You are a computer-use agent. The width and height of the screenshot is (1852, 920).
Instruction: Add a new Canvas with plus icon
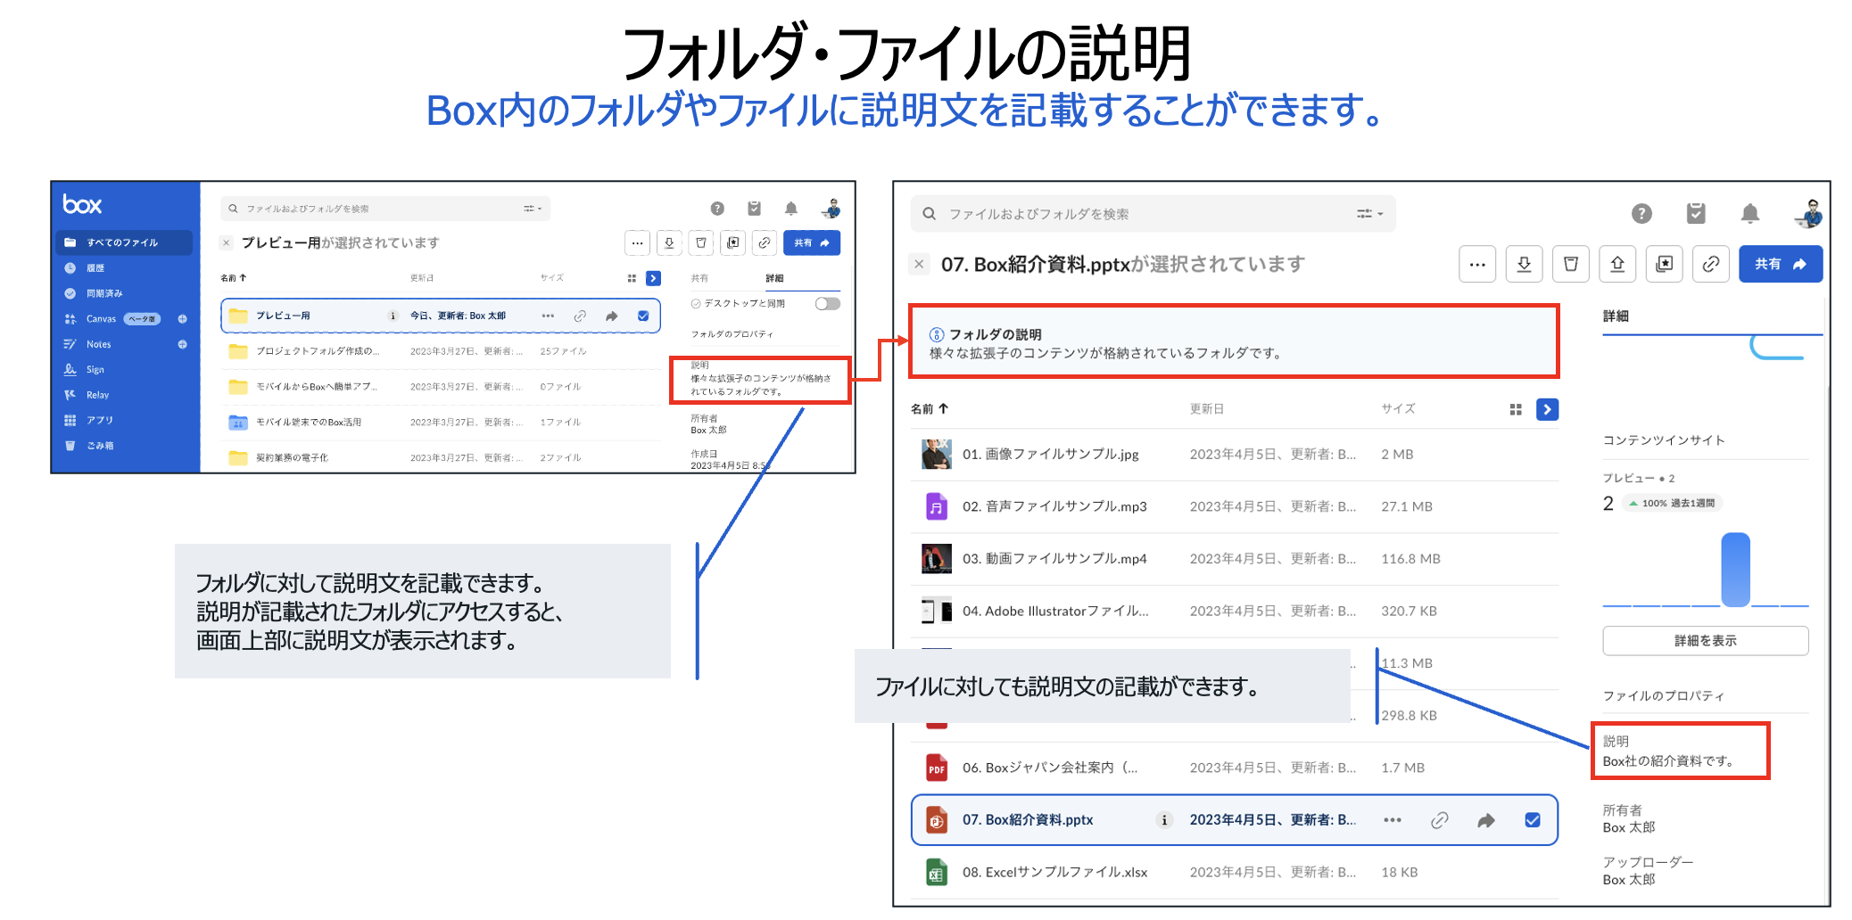[x=182, y=319]
